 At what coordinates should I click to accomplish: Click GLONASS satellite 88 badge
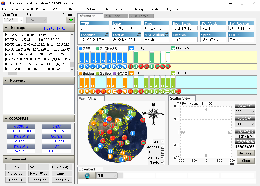pos(168,66)
